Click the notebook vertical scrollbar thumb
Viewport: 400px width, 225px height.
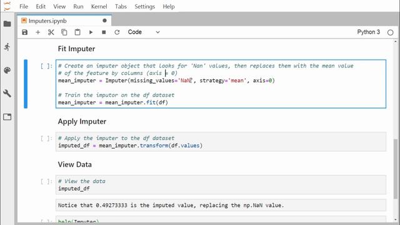(396, 169)
